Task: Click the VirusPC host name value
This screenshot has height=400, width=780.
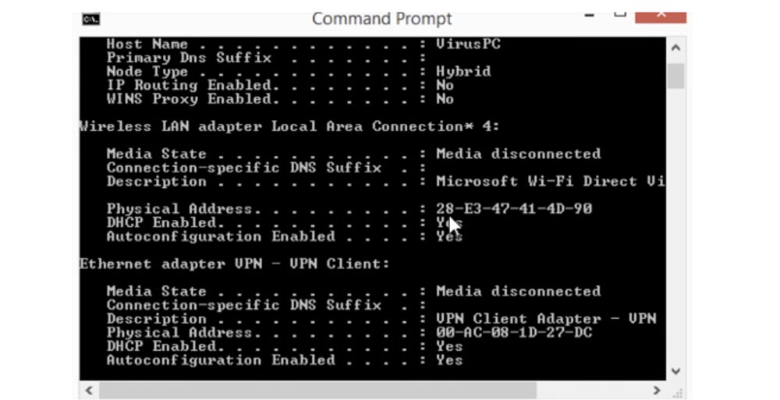Action: pos(468,44)
